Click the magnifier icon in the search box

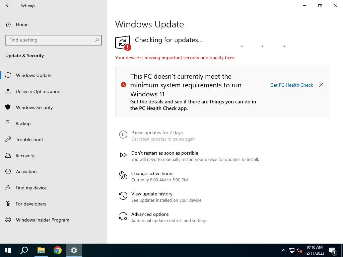coord(97,40)
